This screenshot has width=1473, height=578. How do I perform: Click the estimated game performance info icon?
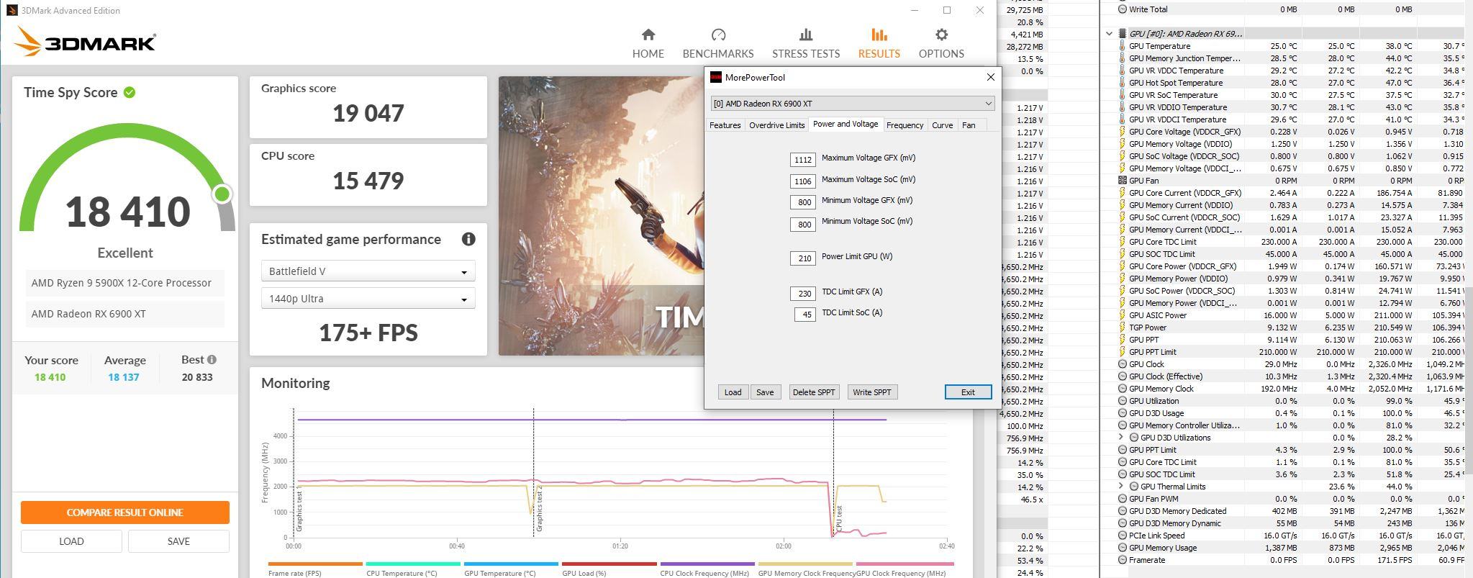click(468, 239)
